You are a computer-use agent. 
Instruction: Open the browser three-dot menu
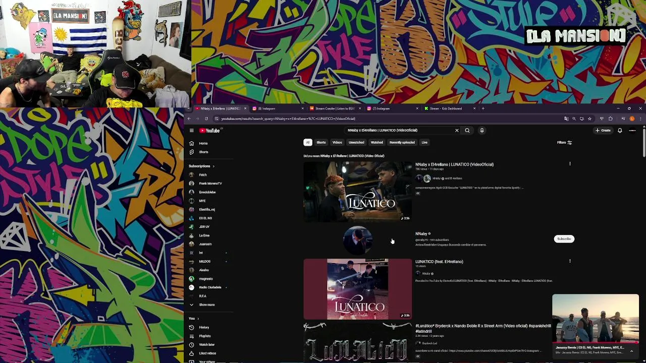(x=640, y=118)
